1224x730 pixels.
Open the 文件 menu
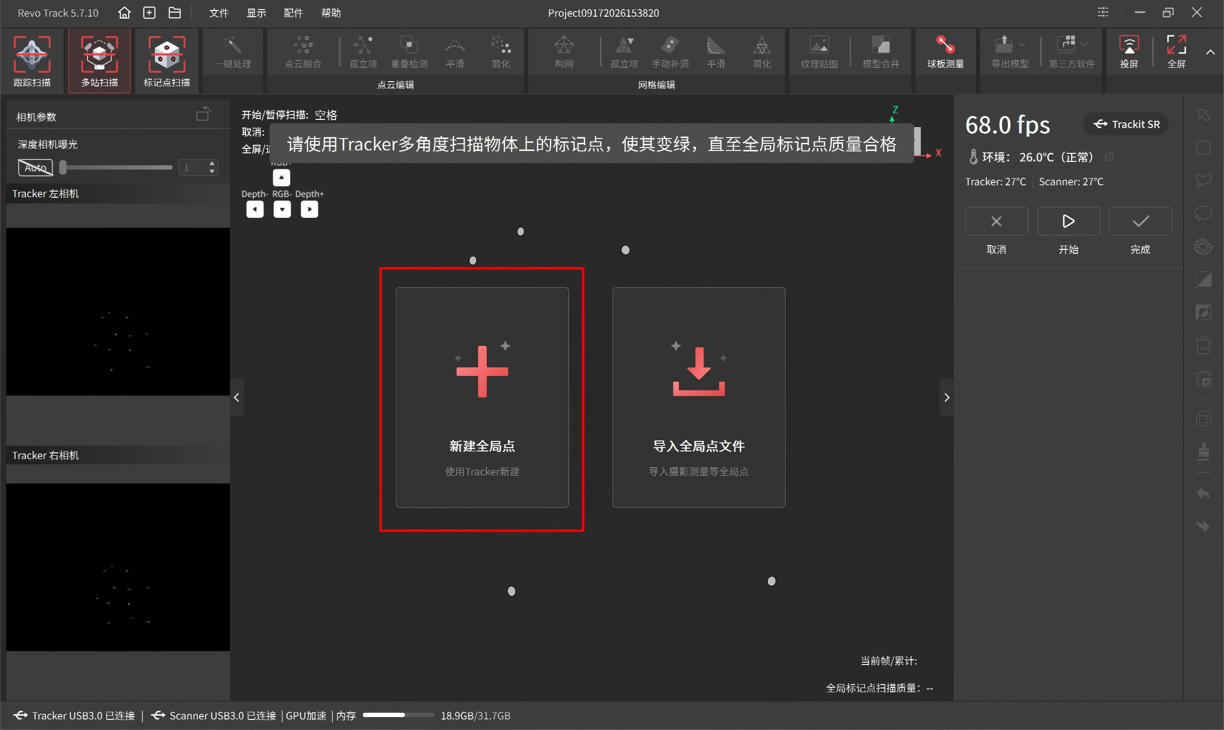pos(219,13)
